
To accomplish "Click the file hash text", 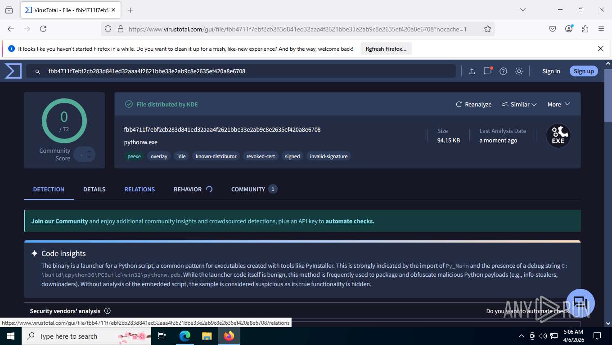I will click(x=222, y=129).
